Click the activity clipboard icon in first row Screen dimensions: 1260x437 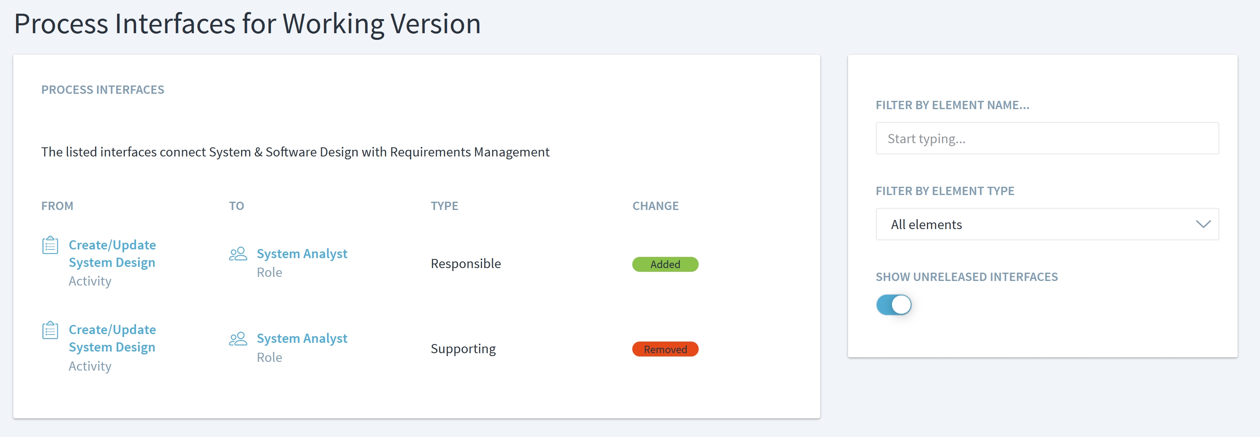[50, 245]
